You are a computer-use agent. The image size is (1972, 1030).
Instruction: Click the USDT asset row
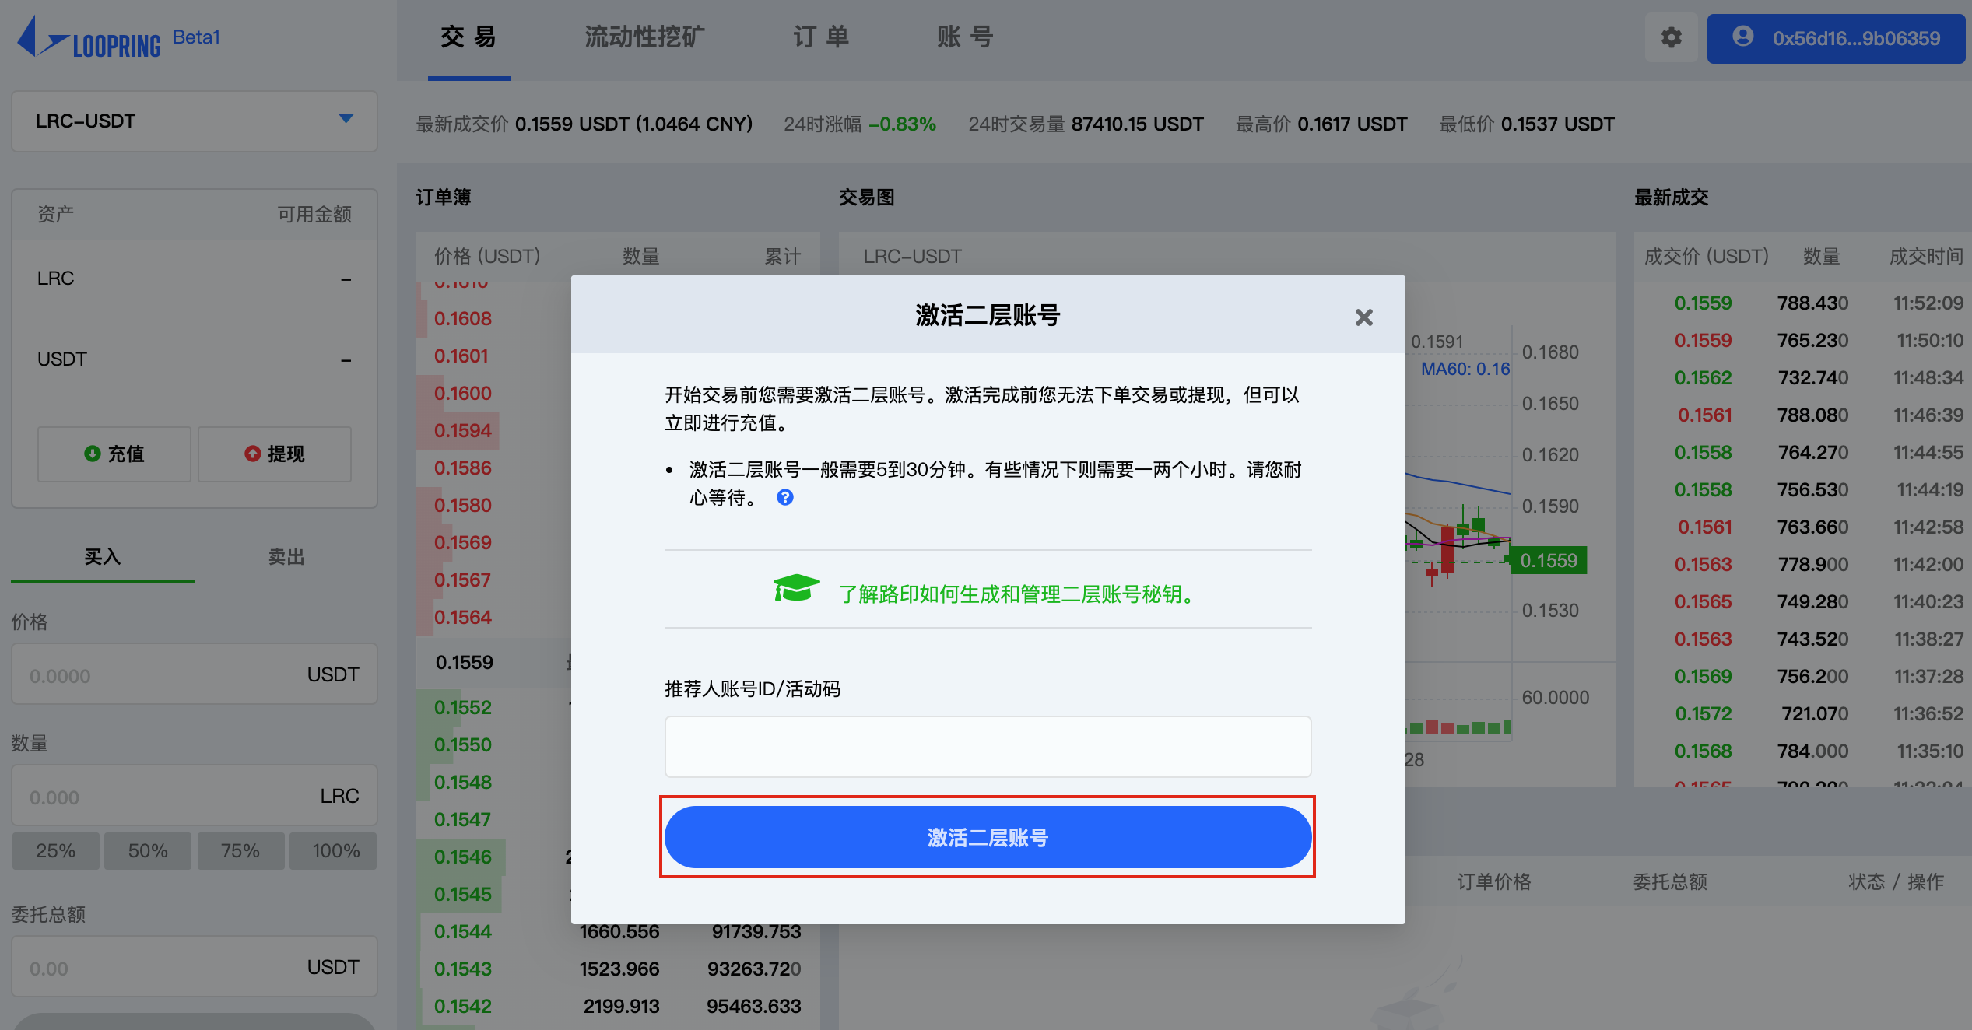(195, 359)
